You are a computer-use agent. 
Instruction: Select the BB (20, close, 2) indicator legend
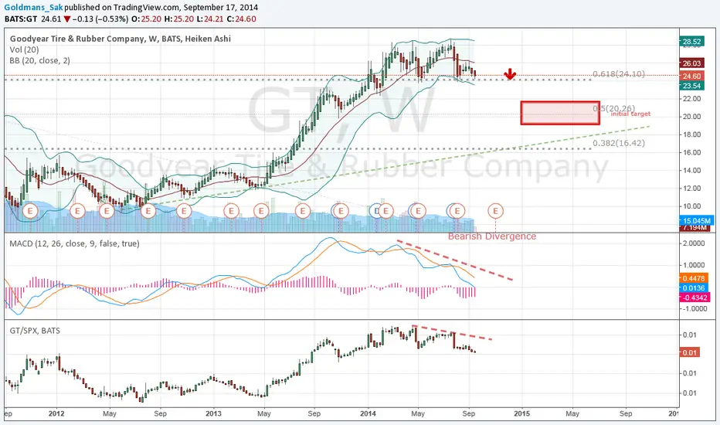[40, 60]
